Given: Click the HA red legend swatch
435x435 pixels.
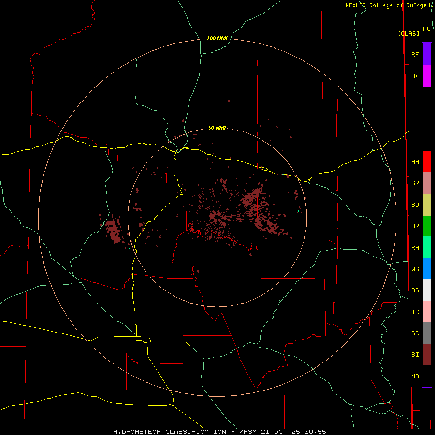Looking at the screenshot, I should [427, 161].
